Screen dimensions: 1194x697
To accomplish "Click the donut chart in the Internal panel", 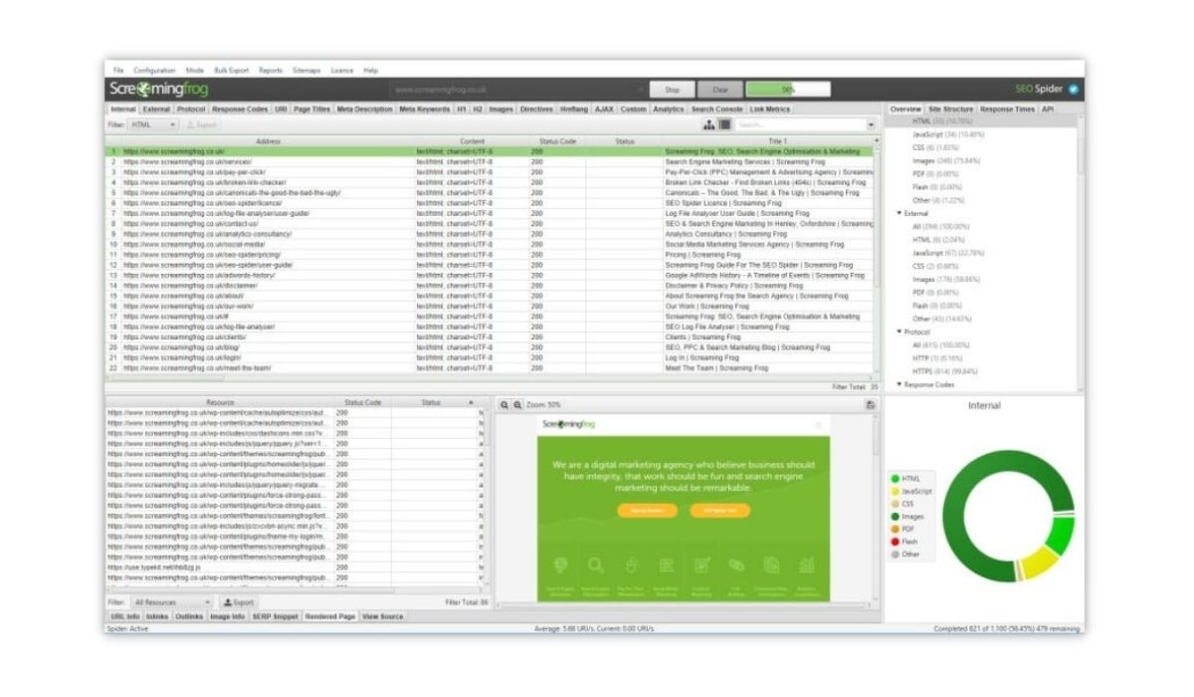I will coord(1008,516).
